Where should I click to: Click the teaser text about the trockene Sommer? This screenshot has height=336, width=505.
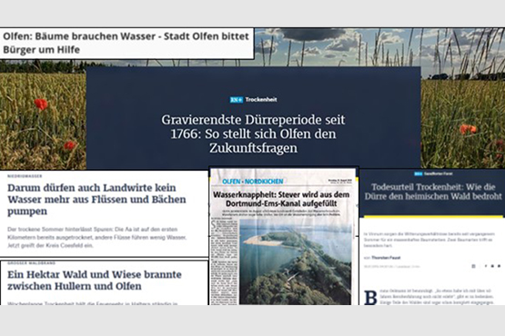click(x=97, y=237)
